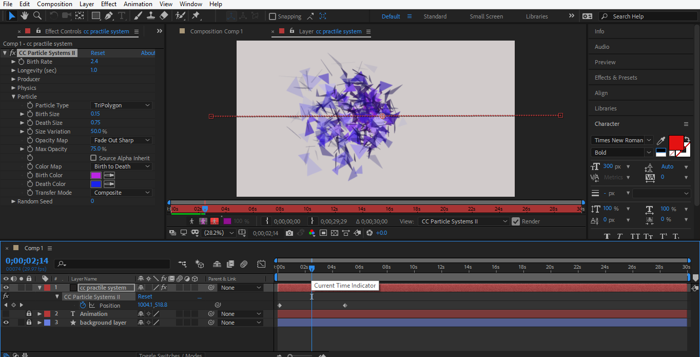This screenshot has height=357, width=700.
Task: Click the About link in Effect Controls
Action: tap(148, 53)
